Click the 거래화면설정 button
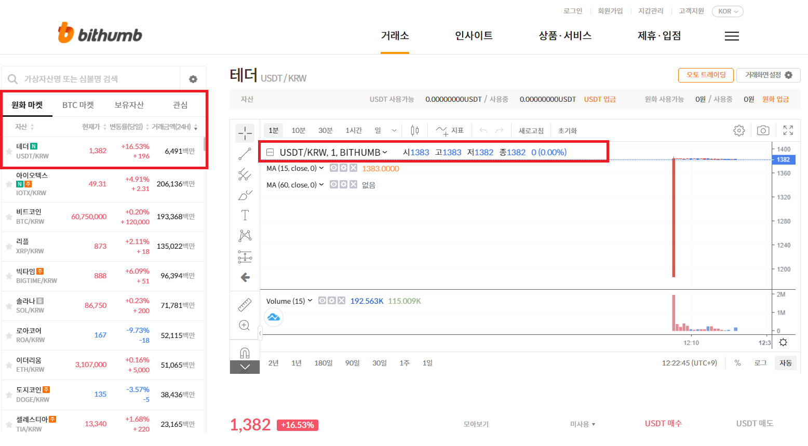The height and width of the screenshot is (446, 808). point(769,75)
